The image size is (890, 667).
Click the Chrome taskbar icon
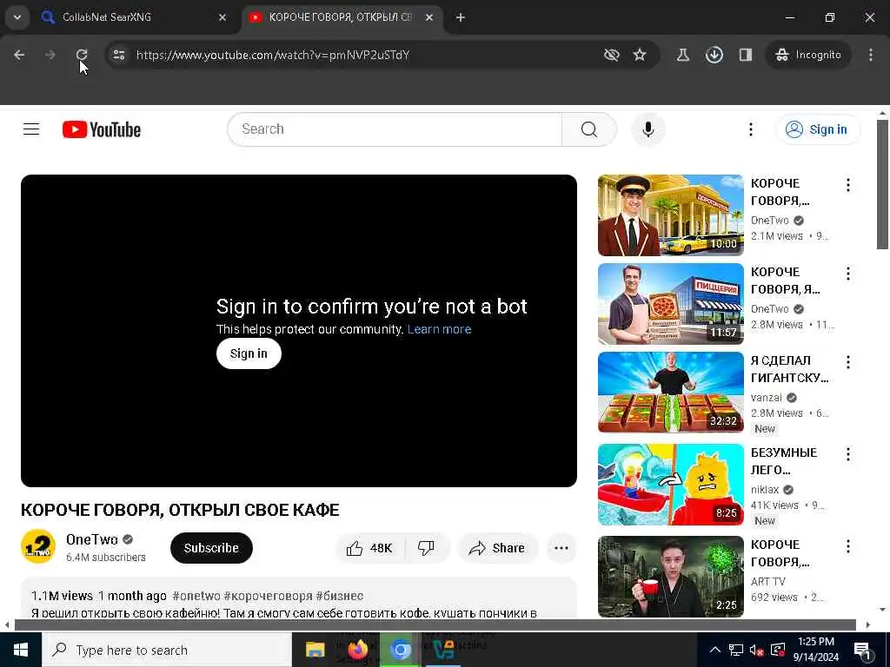(x=400, y=650)
